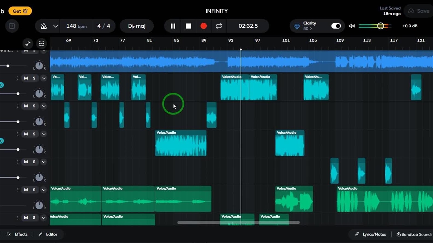Click the speaker volume icon
This screenshot has width=433, height=243.
(x=352, y=26)
